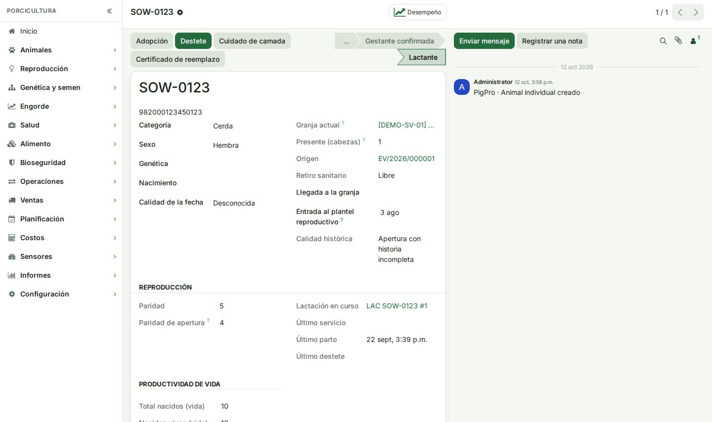Go to next record arrow
Viewport: 712px width, 422px height.
click(696, 12)
